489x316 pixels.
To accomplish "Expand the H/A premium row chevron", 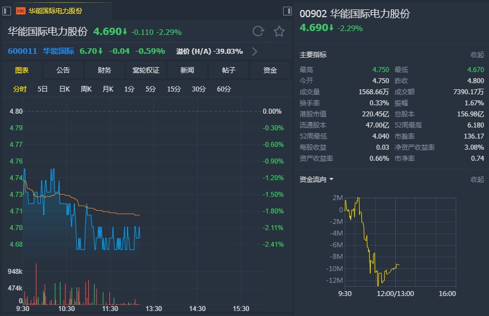I will click(254, 52).
